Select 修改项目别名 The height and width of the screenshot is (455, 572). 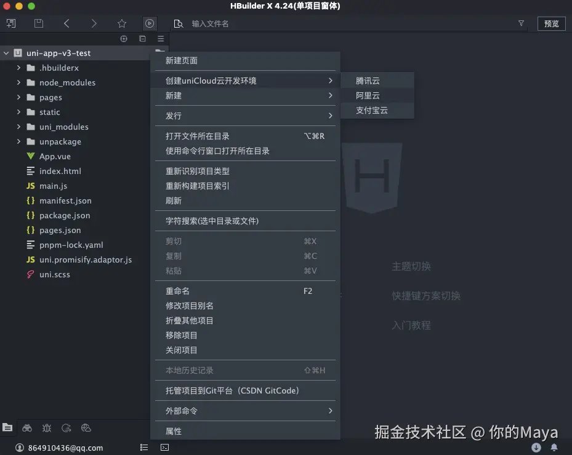pyautogui.click(x=245, y=306)
